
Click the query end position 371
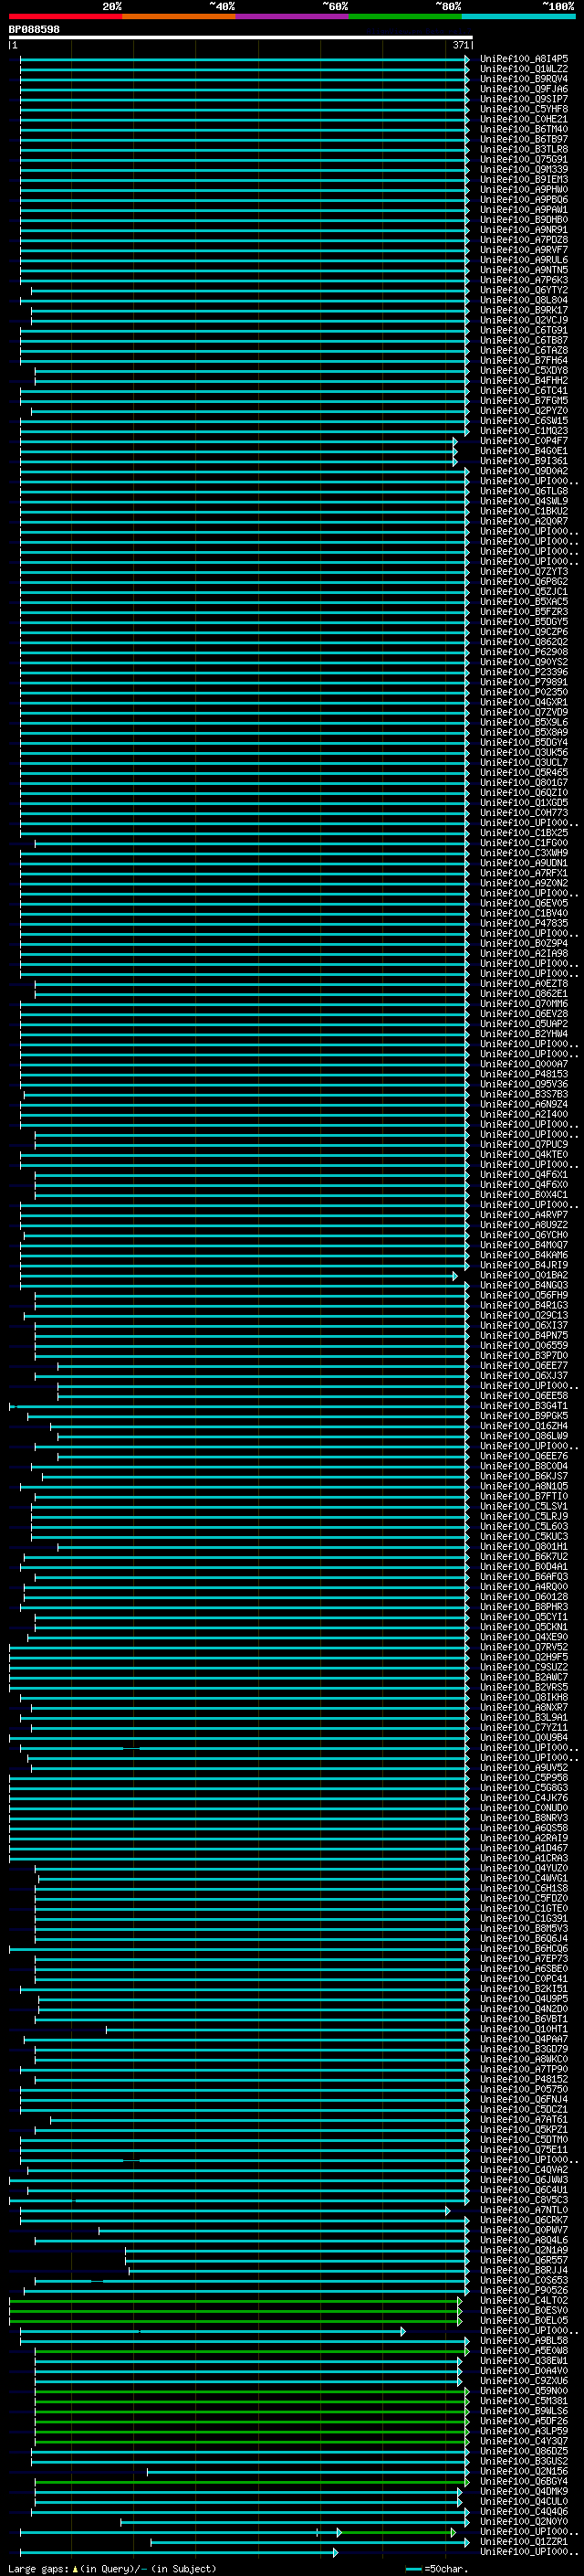click(460, 45)
